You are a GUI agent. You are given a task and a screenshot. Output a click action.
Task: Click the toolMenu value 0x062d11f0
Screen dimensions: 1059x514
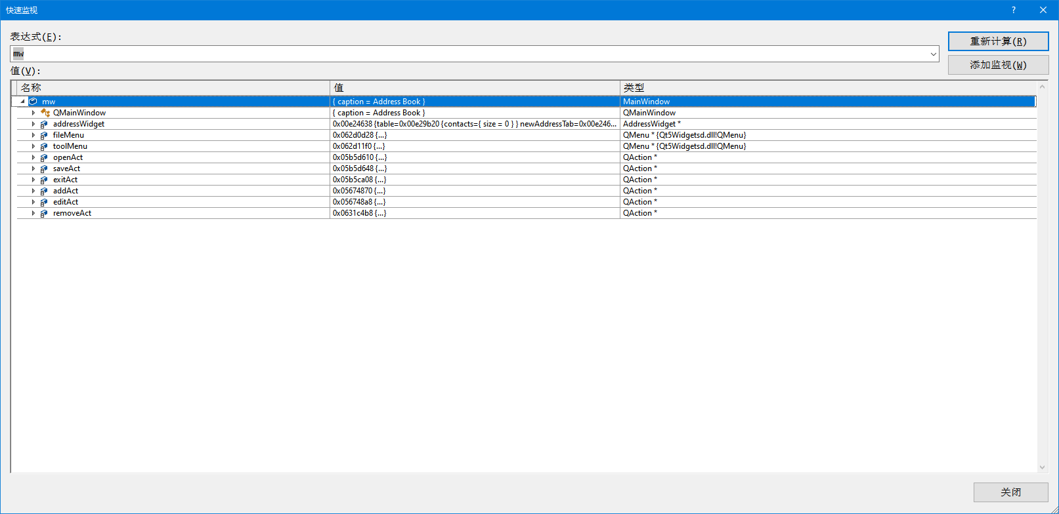click(x=358, y=146)
